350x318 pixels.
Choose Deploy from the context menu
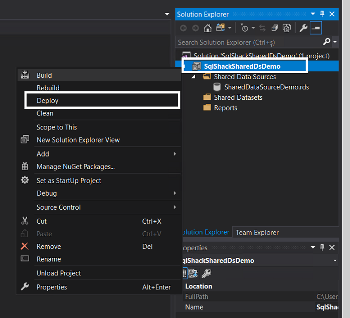[x=48, y=100]
